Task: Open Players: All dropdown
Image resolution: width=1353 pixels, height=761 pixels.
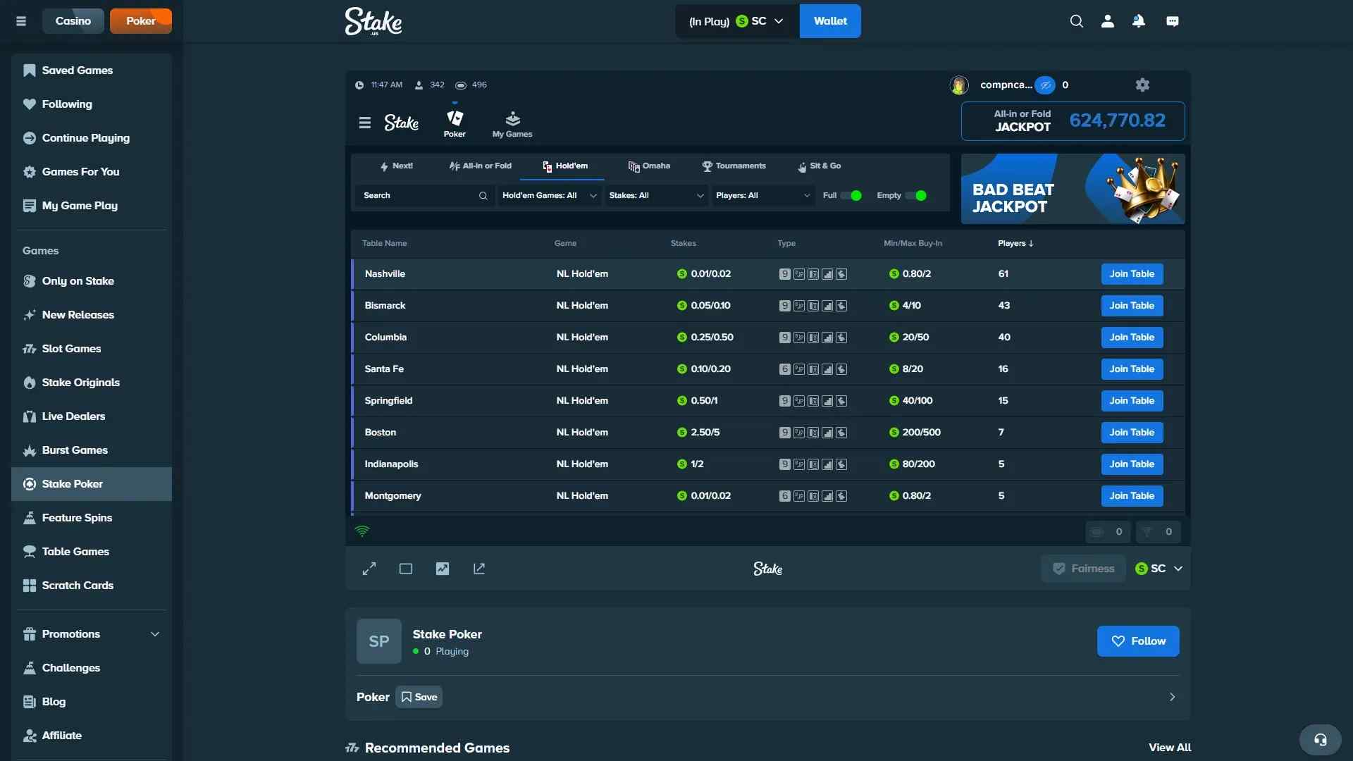Action: tap(763, 195)
